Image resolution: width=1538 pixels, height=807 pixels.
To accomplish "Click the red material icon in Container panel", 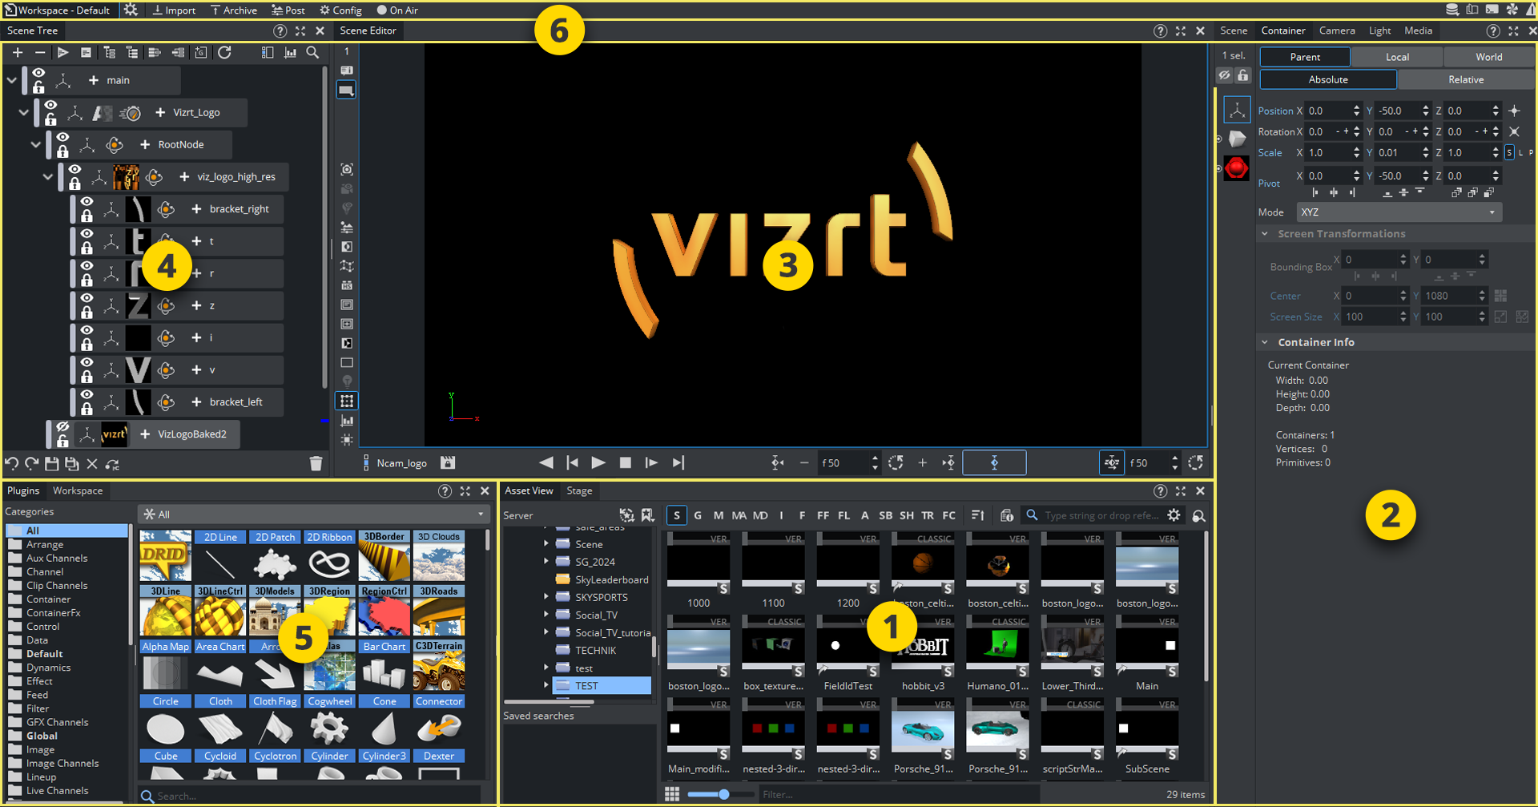I will pyautogui.click(x=1236, y=168).
